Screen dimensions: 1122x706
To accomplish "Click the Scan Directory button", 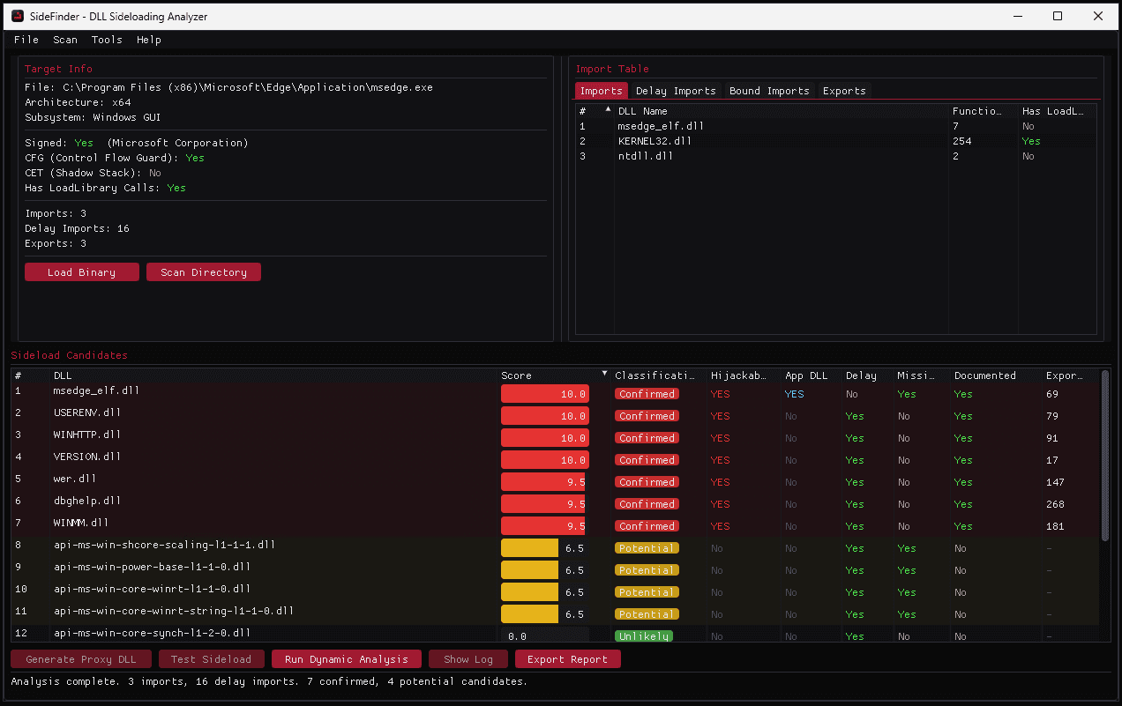I will 204,272.
